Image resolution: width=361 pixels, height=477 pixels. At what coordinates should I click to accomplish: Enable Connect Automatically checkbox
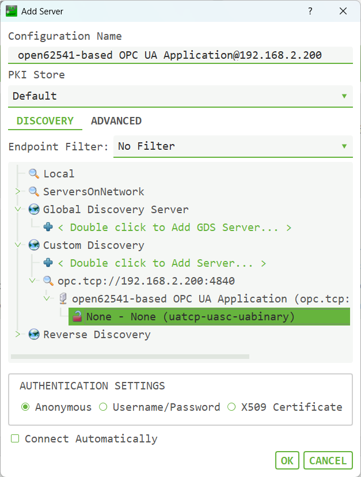pos(15,438)
